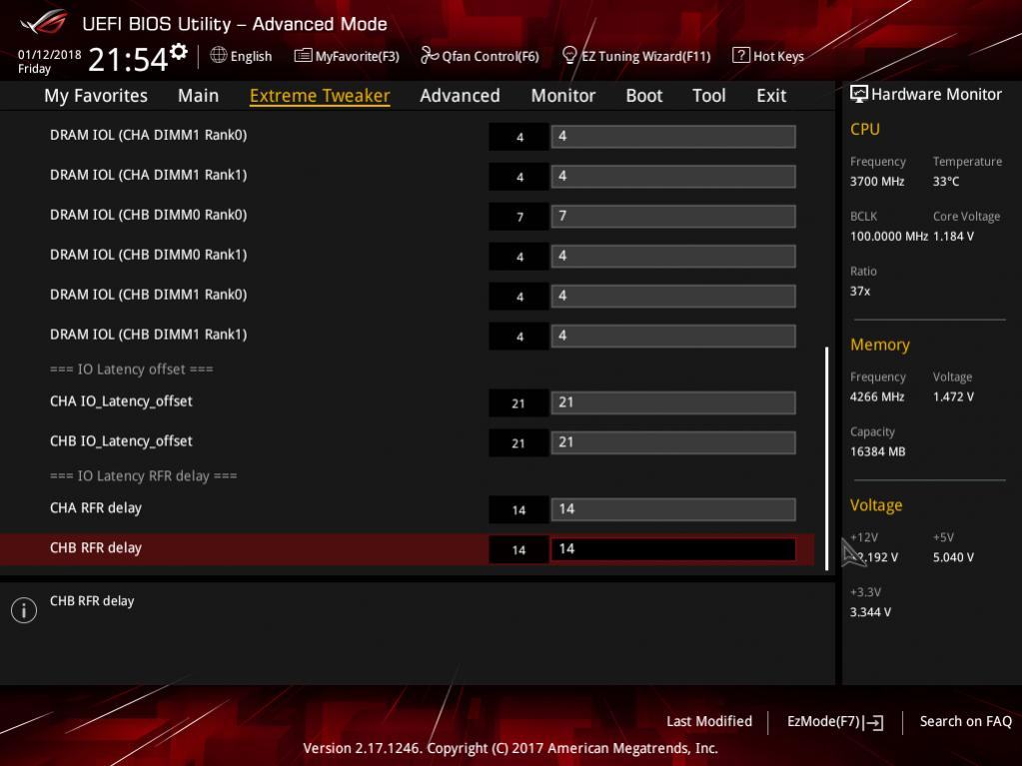Click Memory Voltage 1.472 V value

(x=953, y=396)
